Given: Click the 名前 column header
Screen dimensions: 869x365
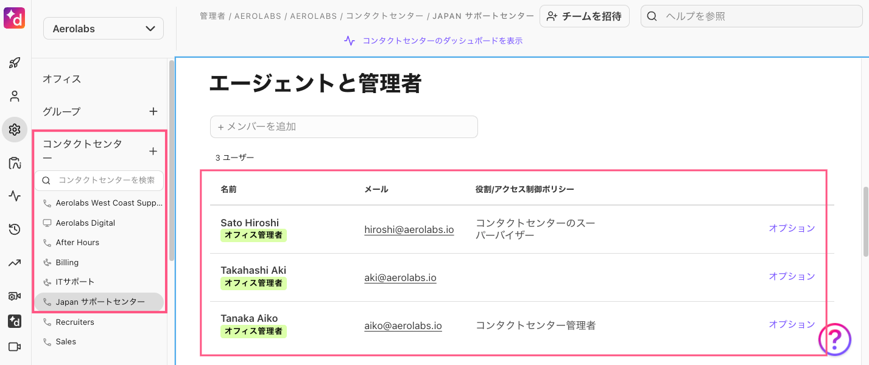Looking at the screenshot, I should point(228,189).
